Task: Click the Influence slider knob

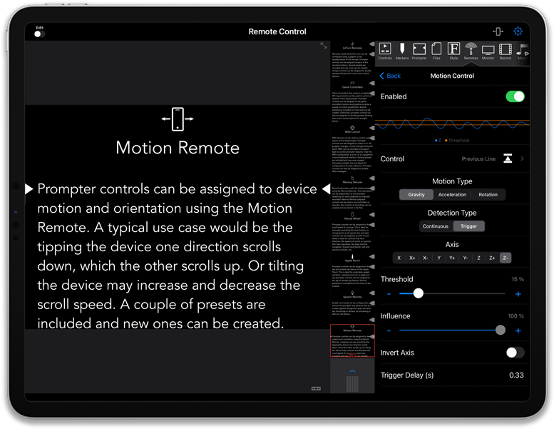Action: click(x=501, y=330)
